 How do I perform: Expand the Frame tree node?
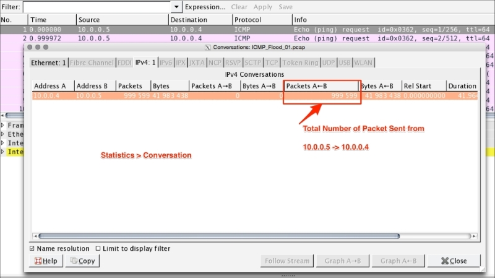pos(2,126)
